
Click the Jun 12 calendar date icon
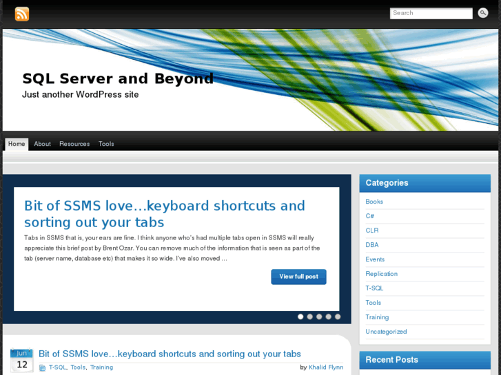tap(22, 361)
